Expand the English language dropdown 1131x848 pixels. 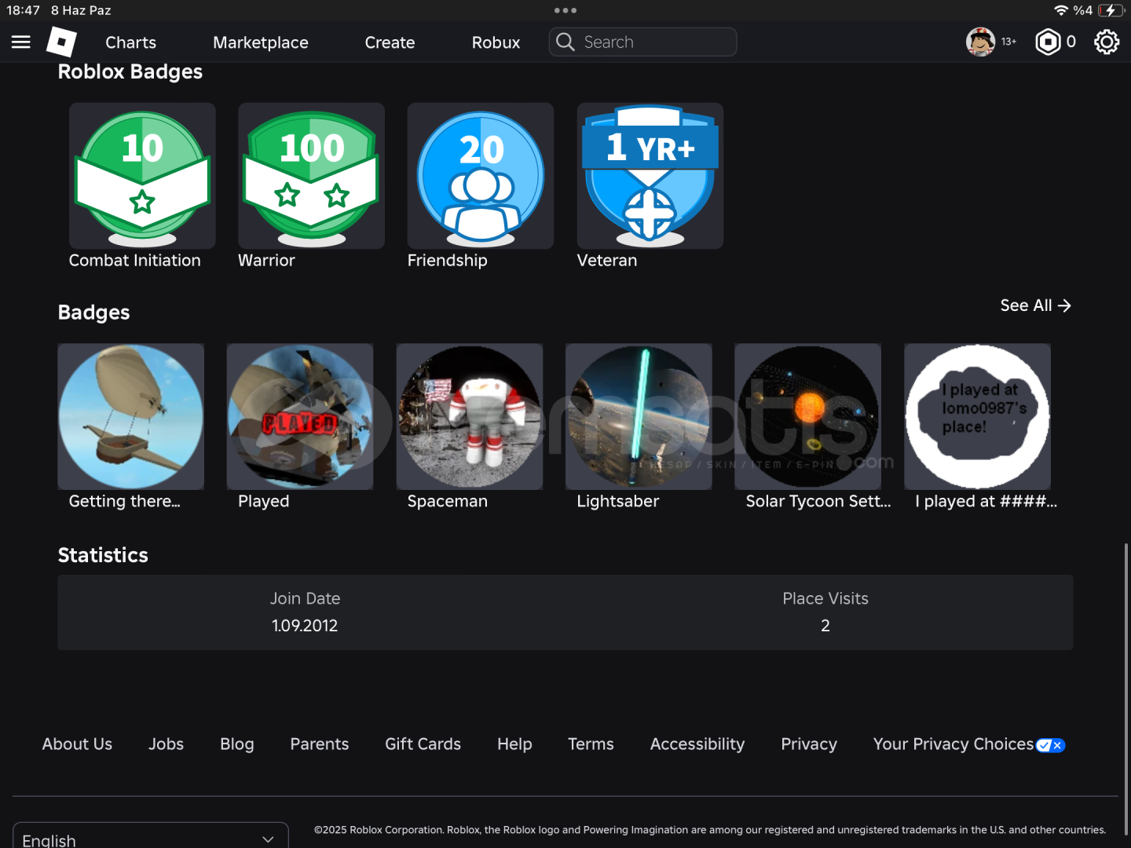[x=150, y=837]
